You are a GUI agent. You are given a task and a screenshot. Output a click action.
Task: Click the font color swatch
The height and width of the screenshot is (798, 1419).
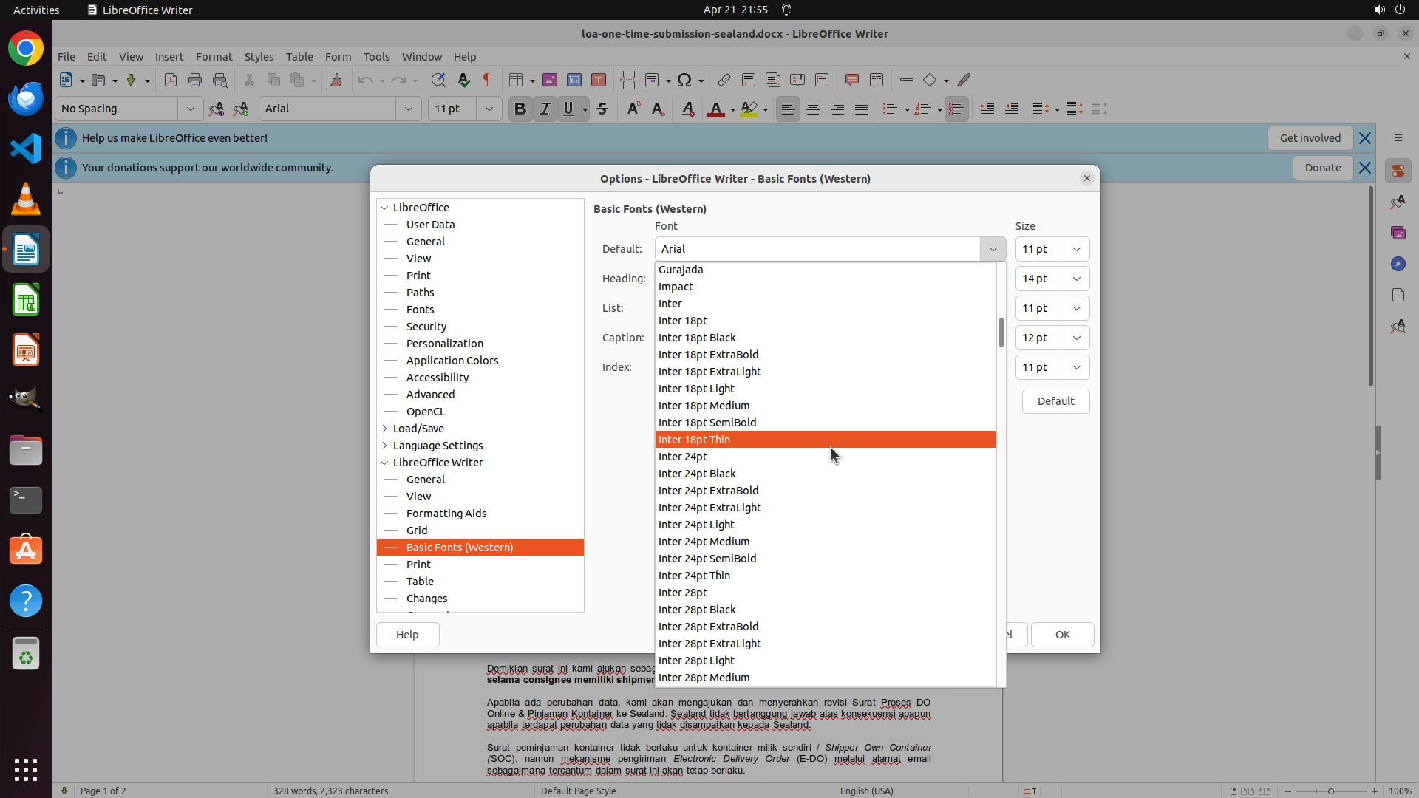pyautogui.click(x=715, y=109)
